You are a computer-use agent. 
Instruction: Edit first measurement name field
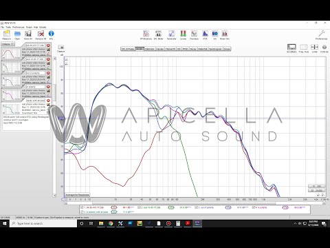point(35,45)
